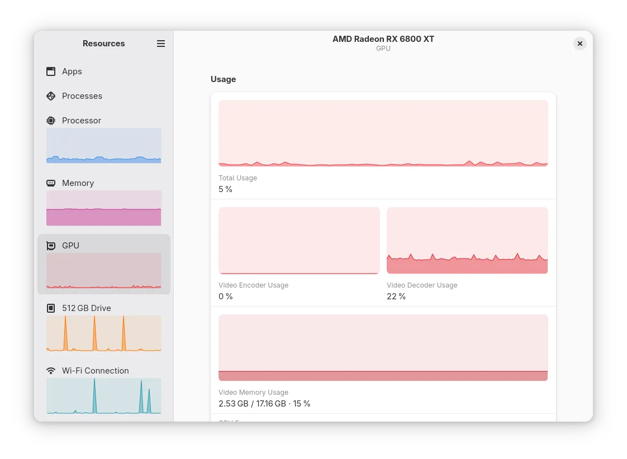This screenshot has width=627, height=459.
Task: Click the Processor mini graph in sidebar
Action: (x=103, y=146)
